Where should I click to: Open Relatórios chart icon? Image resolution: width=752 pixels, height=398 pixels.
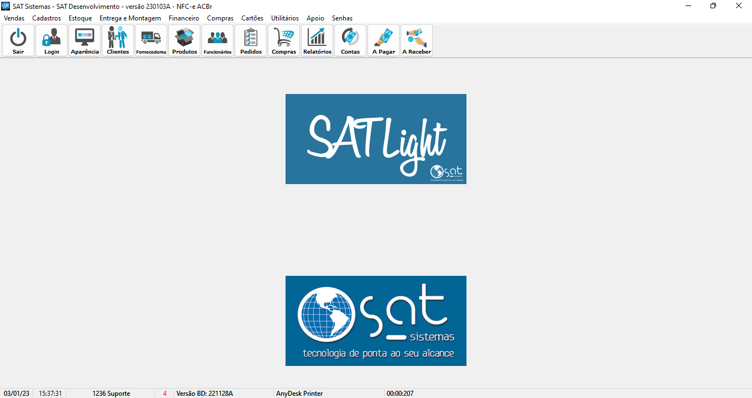(317, 40)
